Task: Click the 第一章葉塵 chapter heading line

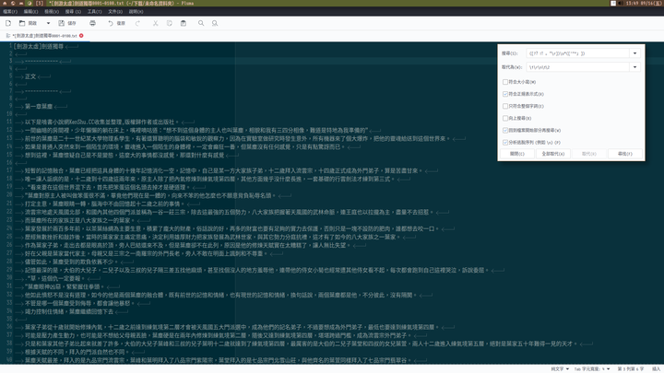Action: [39, 106]
